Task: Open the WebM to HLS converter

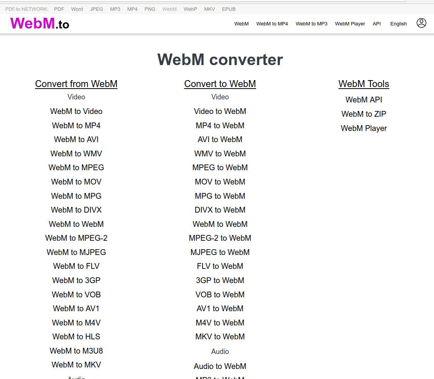Action: pyautogui.click(x=76, y=336)
